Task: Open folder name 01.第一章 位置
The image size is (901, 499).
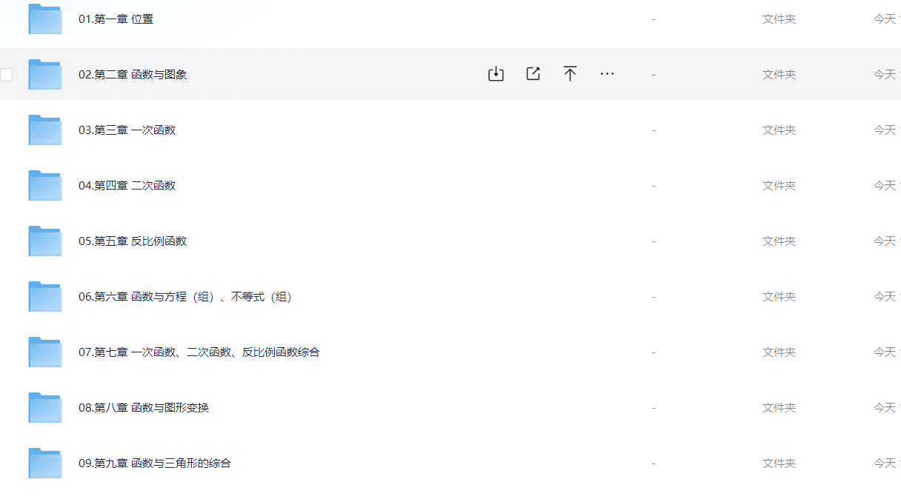Action: point(116,19)
